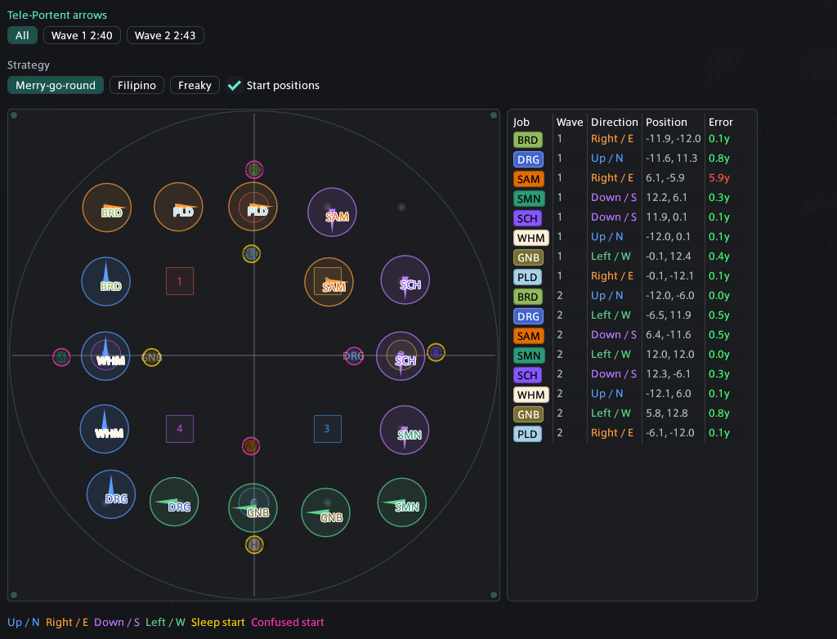Screen dimensions: 837x639
Task: Click the Down / S legend label
Action: point(117,623)
